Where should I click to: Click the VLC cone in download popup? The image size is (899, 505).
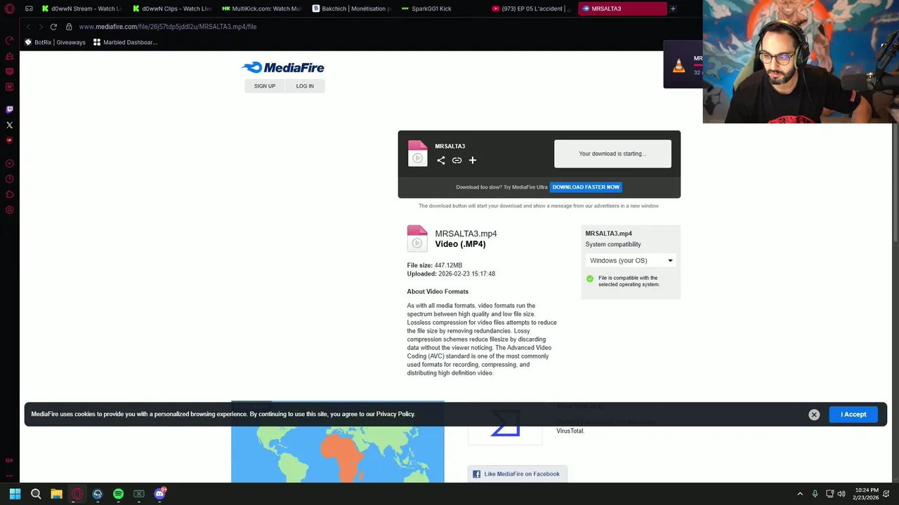(678, 65)
